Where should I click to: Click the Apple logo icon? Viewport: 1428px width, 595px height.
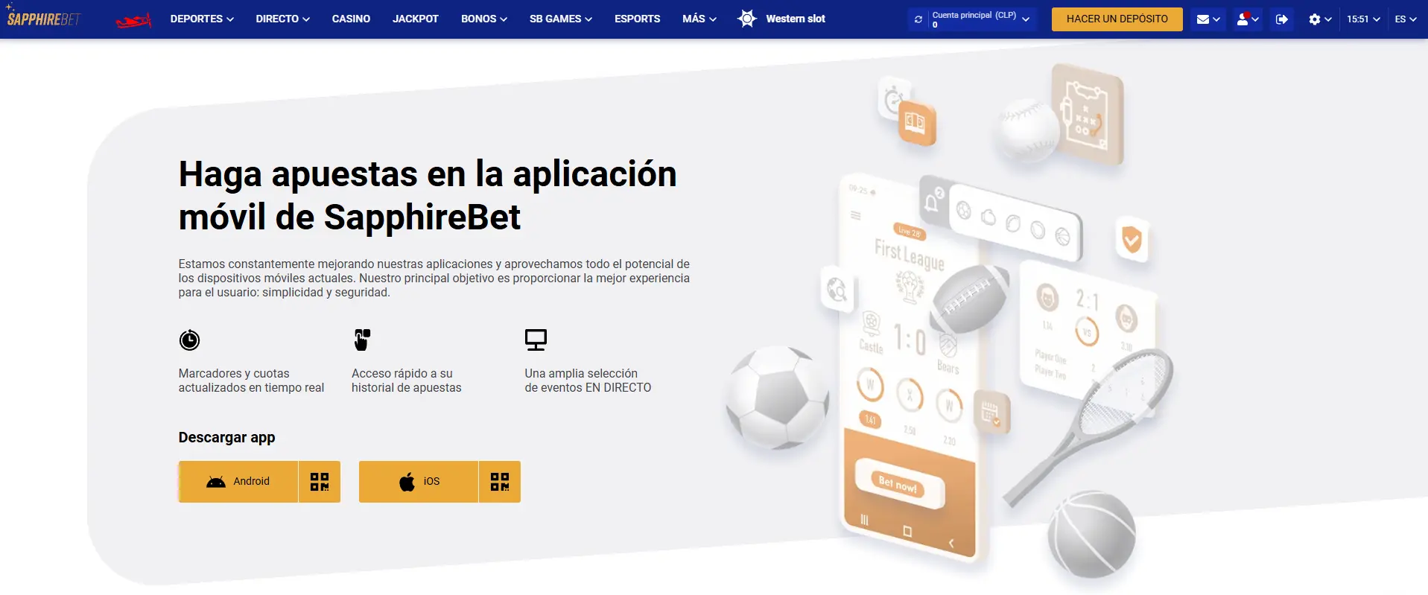click(x=407, y=482)
